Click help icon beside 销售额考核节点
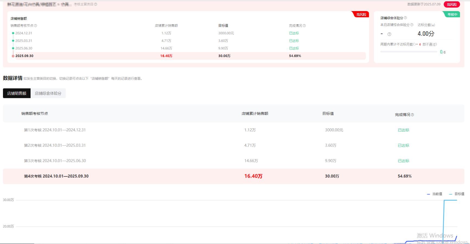 tap(36, 26)
